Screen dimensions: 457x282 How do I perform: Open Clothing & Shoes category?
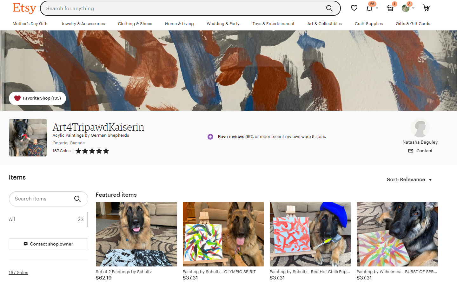coord(135,23)
